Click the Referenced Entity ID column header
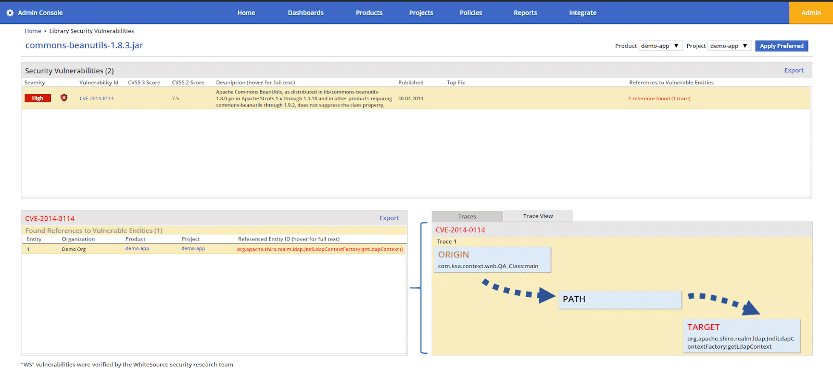Image resolution: width=833 pixels, height=371 pixels. coord(288,239)
